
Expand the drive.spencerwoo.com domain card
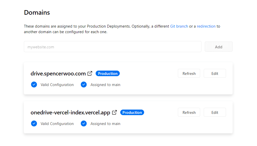pos(128,78)
